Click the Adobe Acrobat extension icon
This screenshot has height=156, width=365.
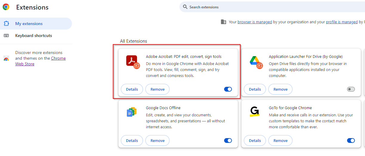click(x=132, y=61)
